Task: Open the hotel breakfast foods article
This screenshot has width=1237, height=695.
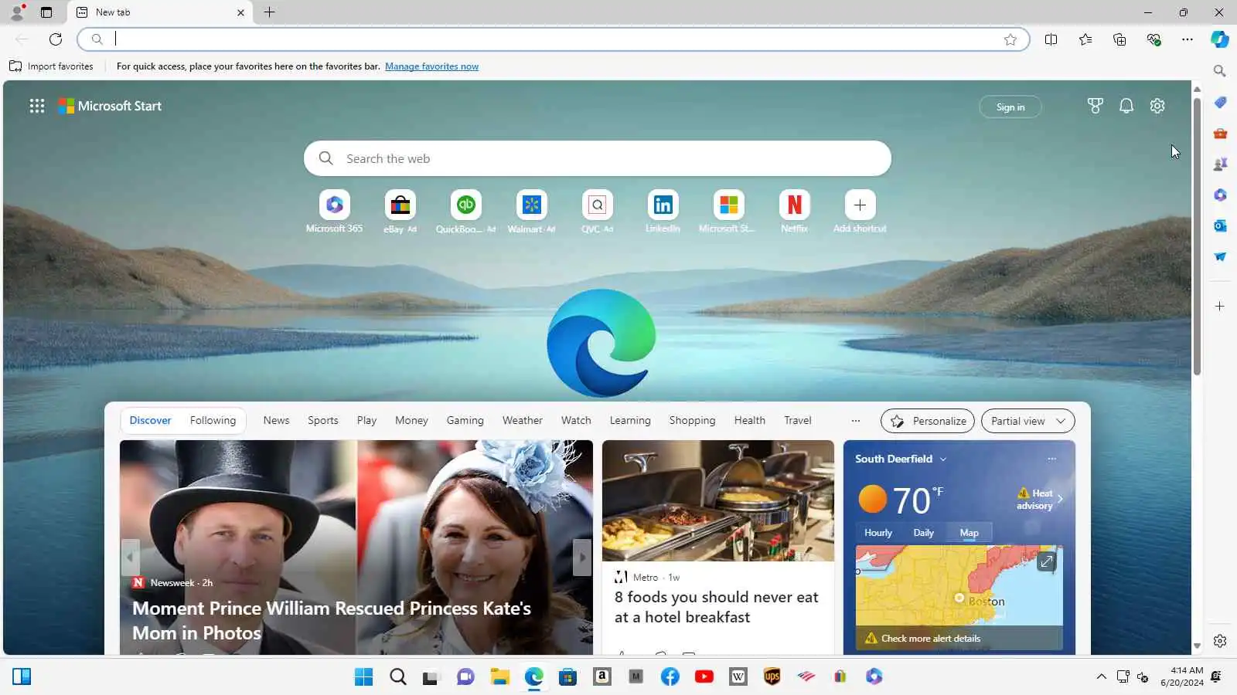Action: 717,607
